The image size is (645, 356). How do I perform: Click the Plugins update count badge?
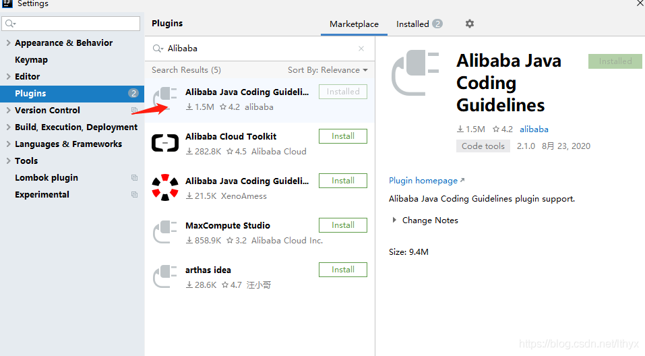(x=133, y=94)
